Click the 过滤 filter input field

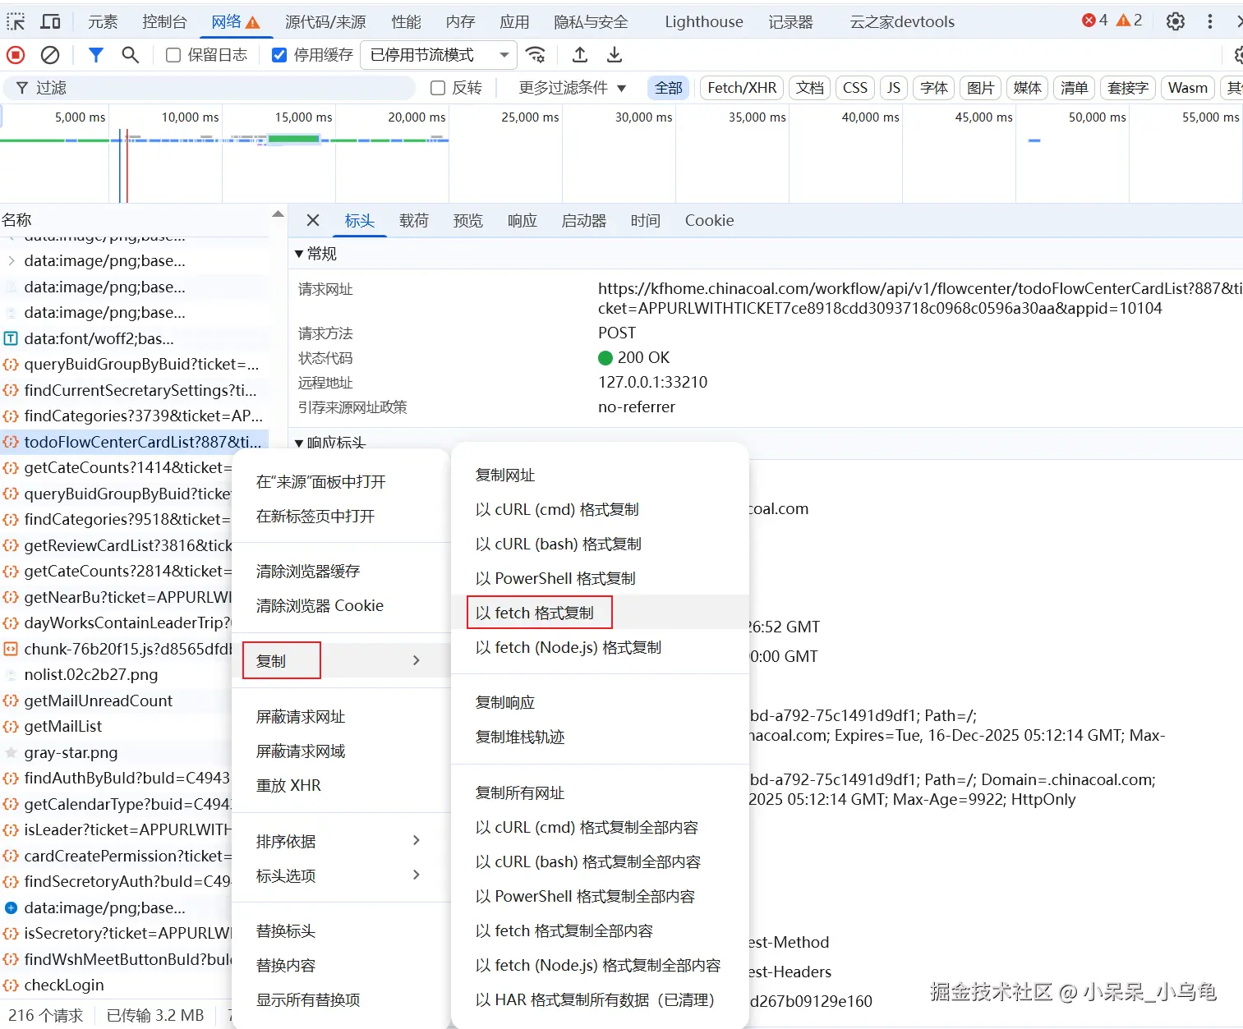209,88
